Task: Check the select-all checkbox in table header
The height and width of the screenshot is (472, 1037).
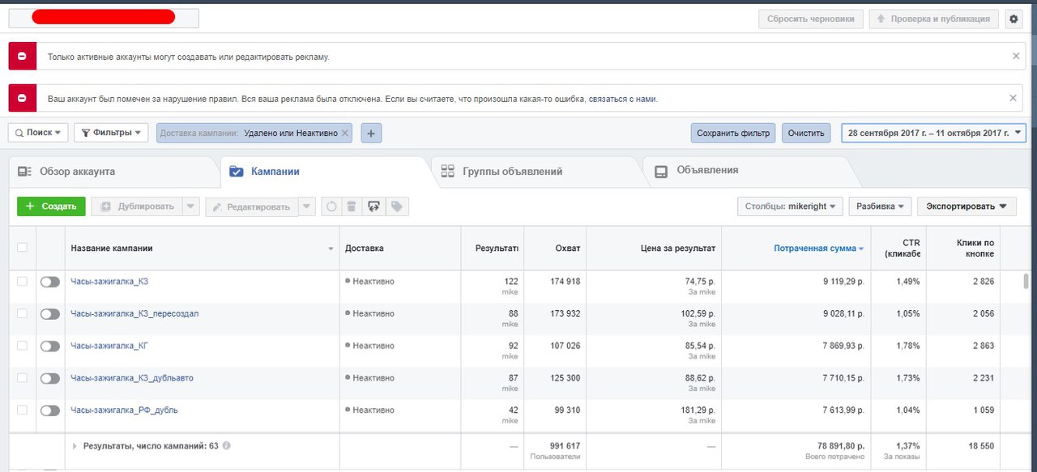Action: click(22, 248)
